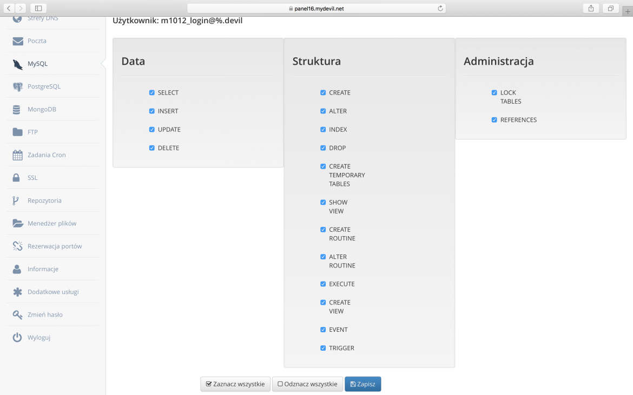Open the MySQL section in the sidebar
The width and height of the screenshot is (633, 395).
pos(37,63)
